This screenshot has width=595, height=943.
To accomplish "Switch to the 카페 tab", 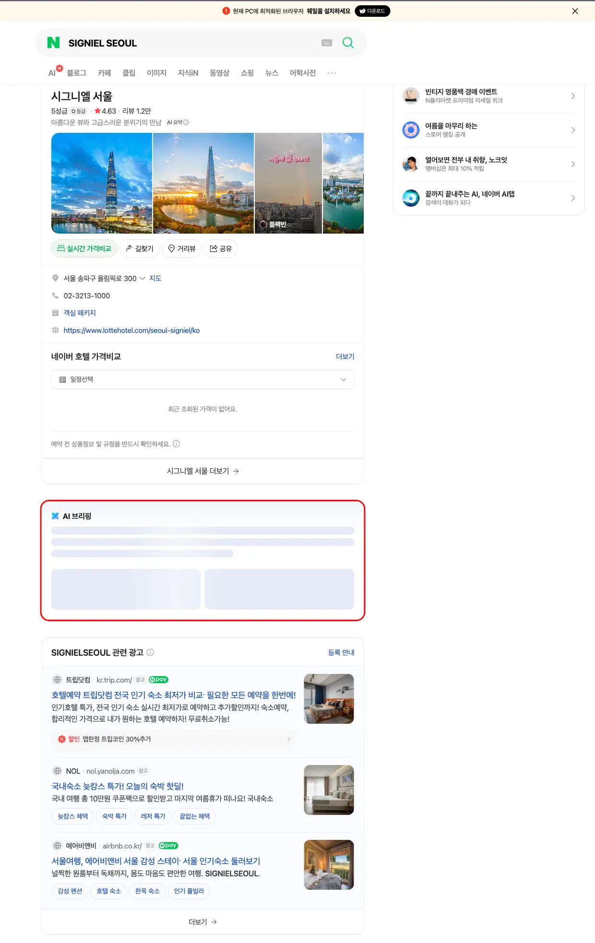I will pos(104,73).
